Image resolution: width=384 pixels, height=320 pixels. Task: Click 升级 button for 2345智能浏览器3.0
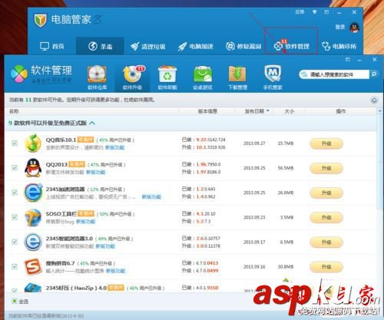click(x=326, y=242)
